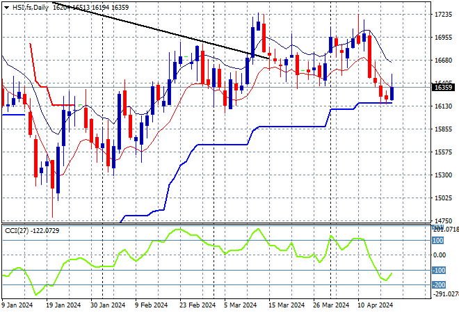
Task: Click the last blue candlestick on the chart
Action: (x=392, y=94)
